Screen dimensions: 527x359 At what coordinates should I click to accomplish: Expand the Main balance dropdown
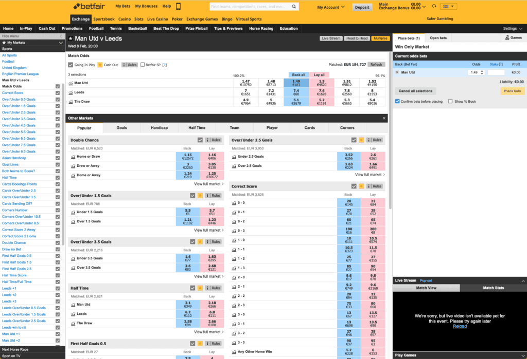click(424, 6)
